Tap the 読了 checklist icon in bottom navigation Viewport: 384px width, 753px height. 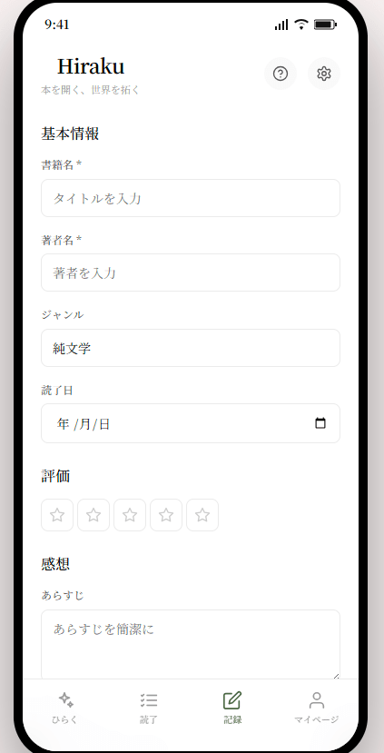149,699
